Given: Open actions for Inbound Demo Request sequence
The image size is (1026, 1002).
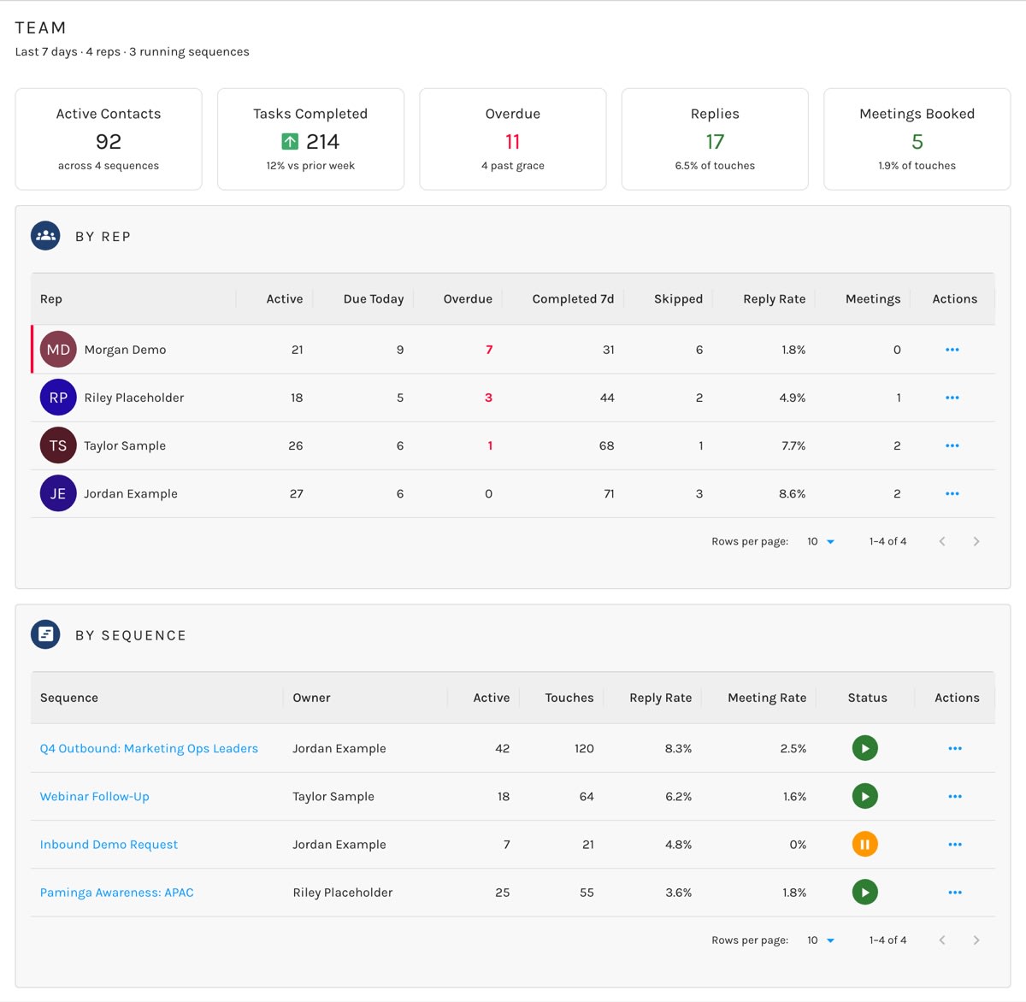Looking at the screenshot, I should click(x=955, y=844).
